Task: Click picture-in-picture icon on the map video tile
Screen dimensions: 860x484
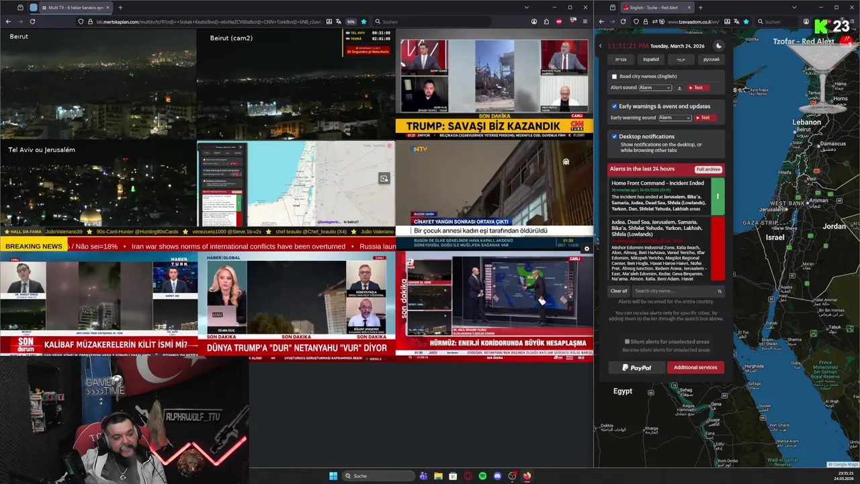Action: point(384,178)
